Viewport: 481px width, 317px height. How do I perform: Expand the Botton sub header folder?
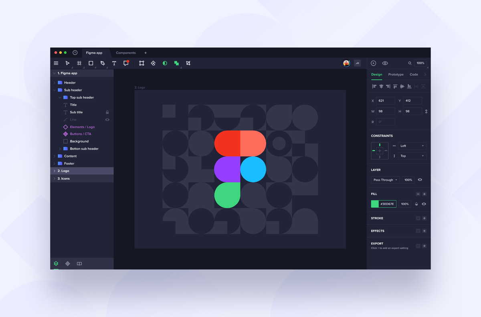pyautogui.click(x=60, y=149)
